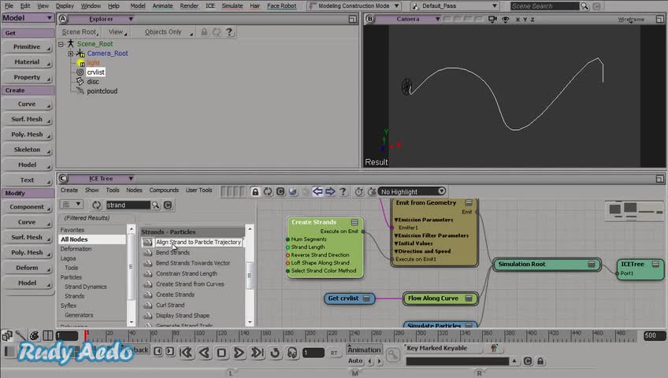The height and width of the screenshot is (378, 668).
Task: Click the Key Marked Keyable button
Action: coord(443,348)
